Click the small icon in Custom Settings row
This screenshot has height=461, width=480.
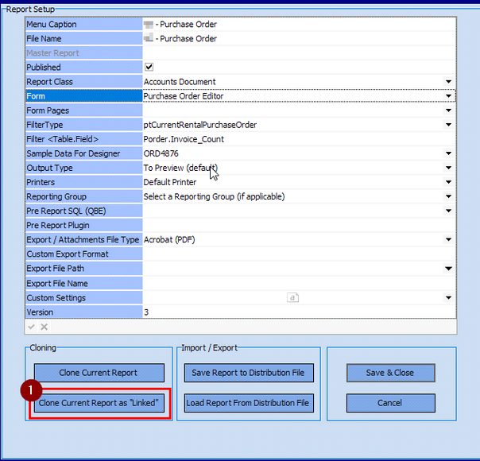[x=292, y=298]
